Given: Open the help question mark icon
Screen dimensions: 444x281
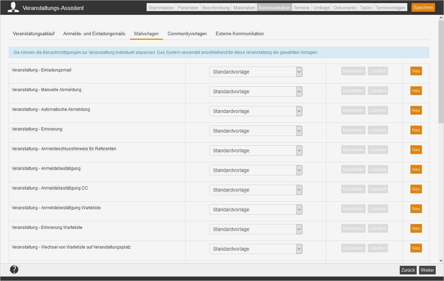Looking at the screenshot, I should point(14,270).
